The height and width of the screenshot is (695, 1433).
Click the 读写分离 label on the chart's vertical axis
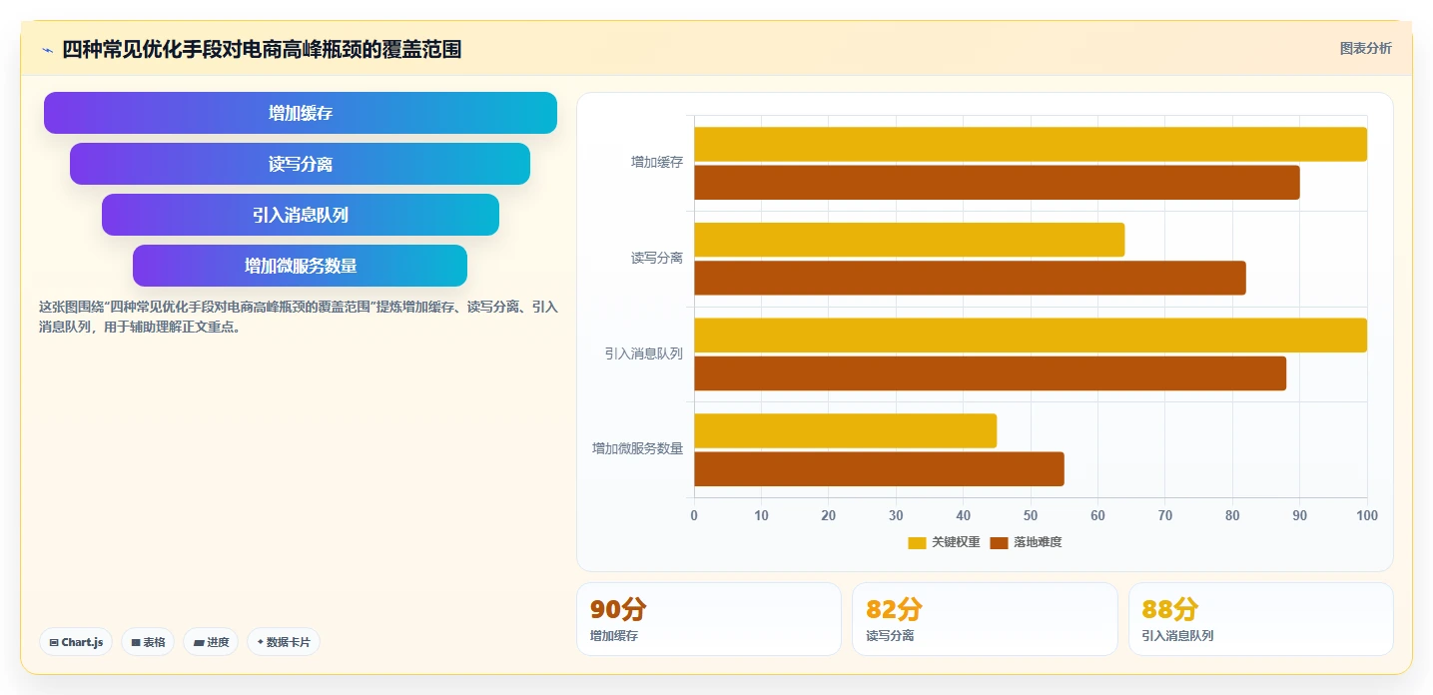tap(657, 258)
